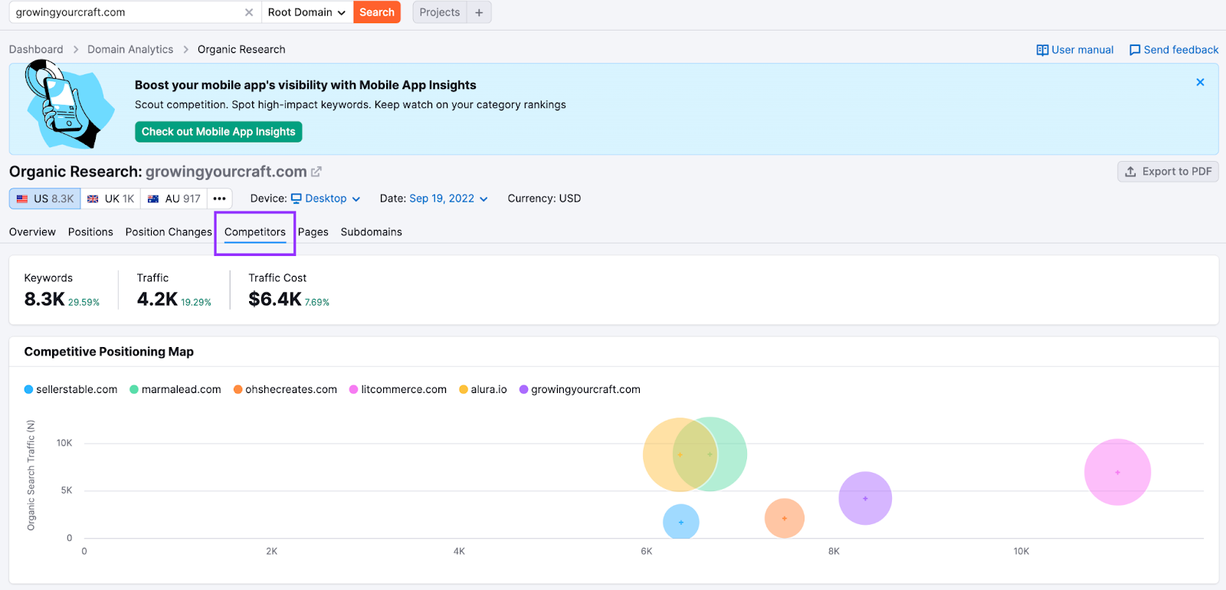Click Check out Mobile App Insights
The image size is (1226, 590).
point(218,132)
